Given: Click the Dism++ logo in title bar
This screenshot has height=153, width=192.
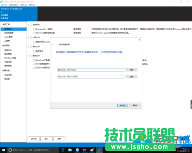Looking at the screenshot, I should (2, 2).
